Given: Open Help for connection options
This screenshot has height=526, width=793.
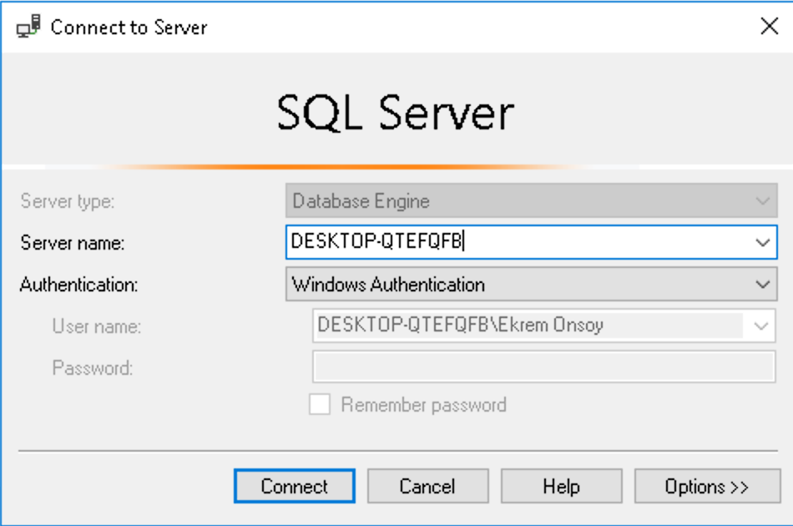Looking at the screenshot, I should (561, 486).
